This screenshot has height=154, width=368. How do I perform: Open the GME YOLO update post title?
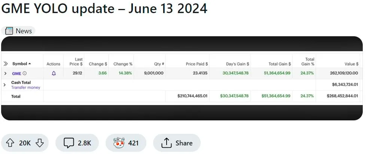coord(104,9)
